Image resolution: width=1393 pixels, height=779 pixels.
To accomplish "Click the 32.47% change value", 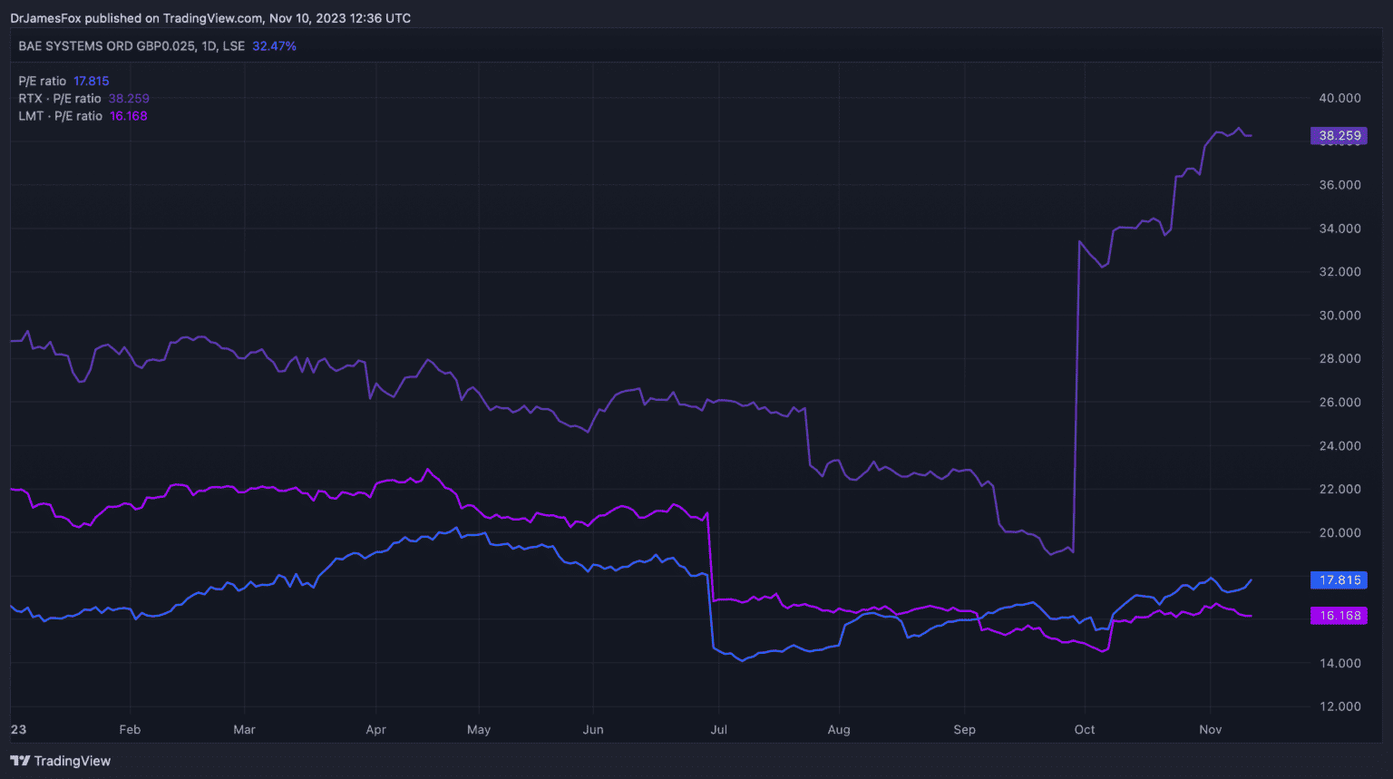I will pos(274,46).
